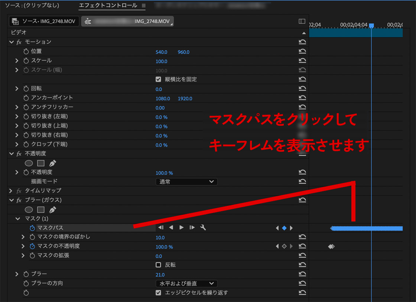Enable the 反転 invert mask checkbox
Viewport: 416px width, 302px height.
[159, 265]
